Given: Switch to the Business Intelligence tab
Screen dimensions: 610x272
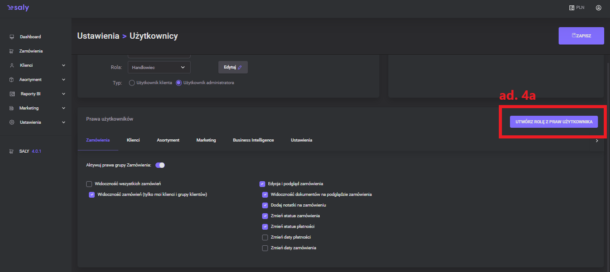Looking at the screenshot, I should (x=253, y=140).
